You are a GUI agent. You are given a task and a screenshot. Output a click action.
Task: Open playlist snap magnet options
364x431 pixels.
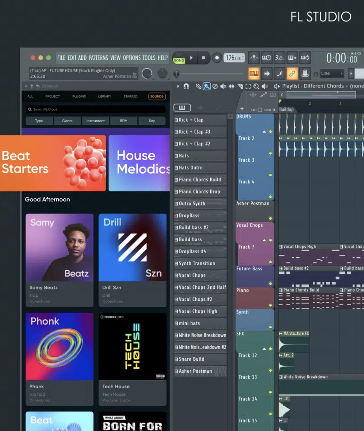(x=186, y=86)
